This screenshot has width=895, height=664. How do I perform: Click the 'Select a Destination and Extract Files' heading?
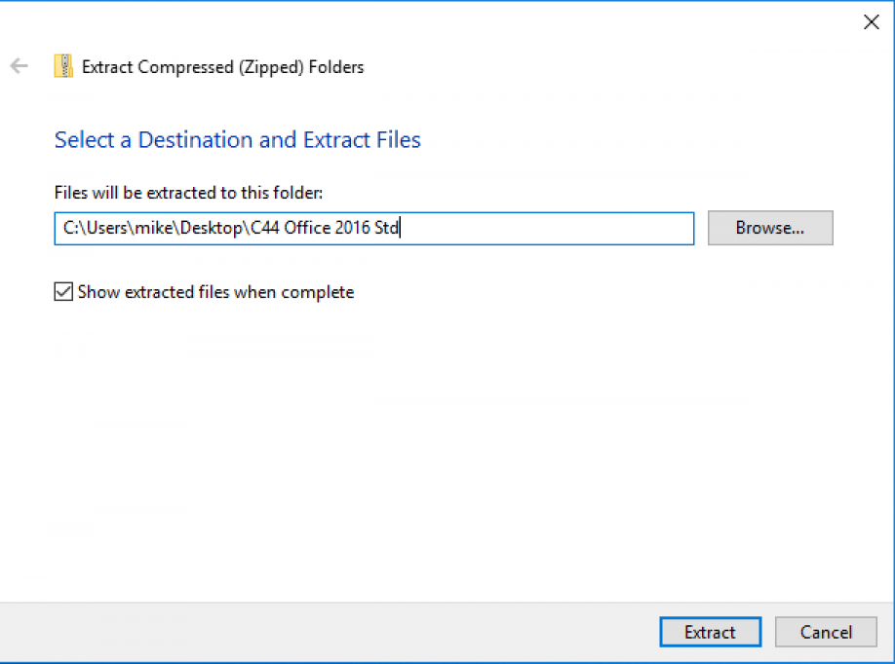click(x=237, y=140)
